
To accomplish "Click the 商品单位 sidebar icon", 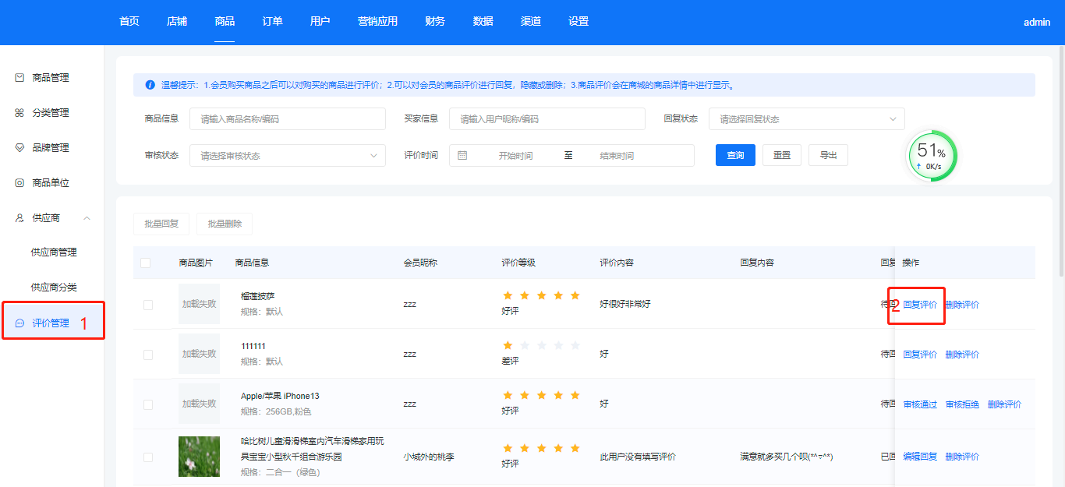I will (20, 183).
